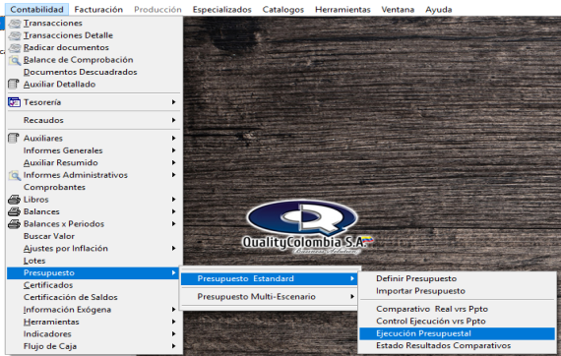This screenshot has height=356, width=561.
Task: Click the Radicar documentos icon
Action: [x=15, y=47]
